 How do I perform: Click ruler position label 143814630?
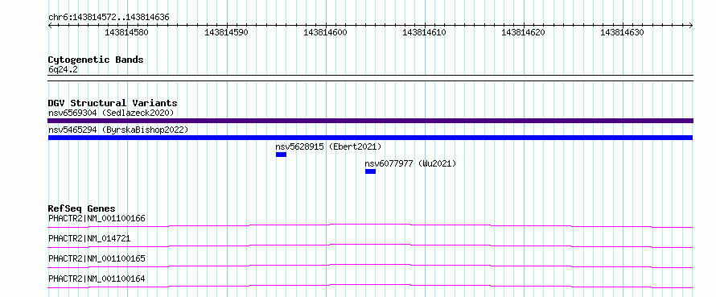coord(623,32)
